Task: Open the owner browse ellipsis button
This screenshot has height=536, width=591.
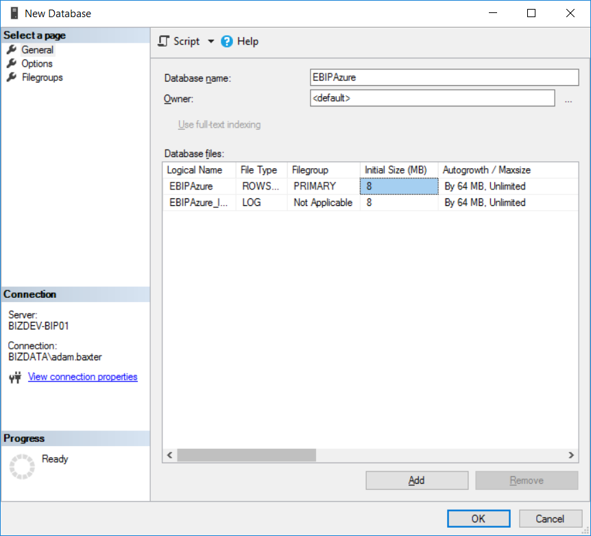Action: click(568, 100)
